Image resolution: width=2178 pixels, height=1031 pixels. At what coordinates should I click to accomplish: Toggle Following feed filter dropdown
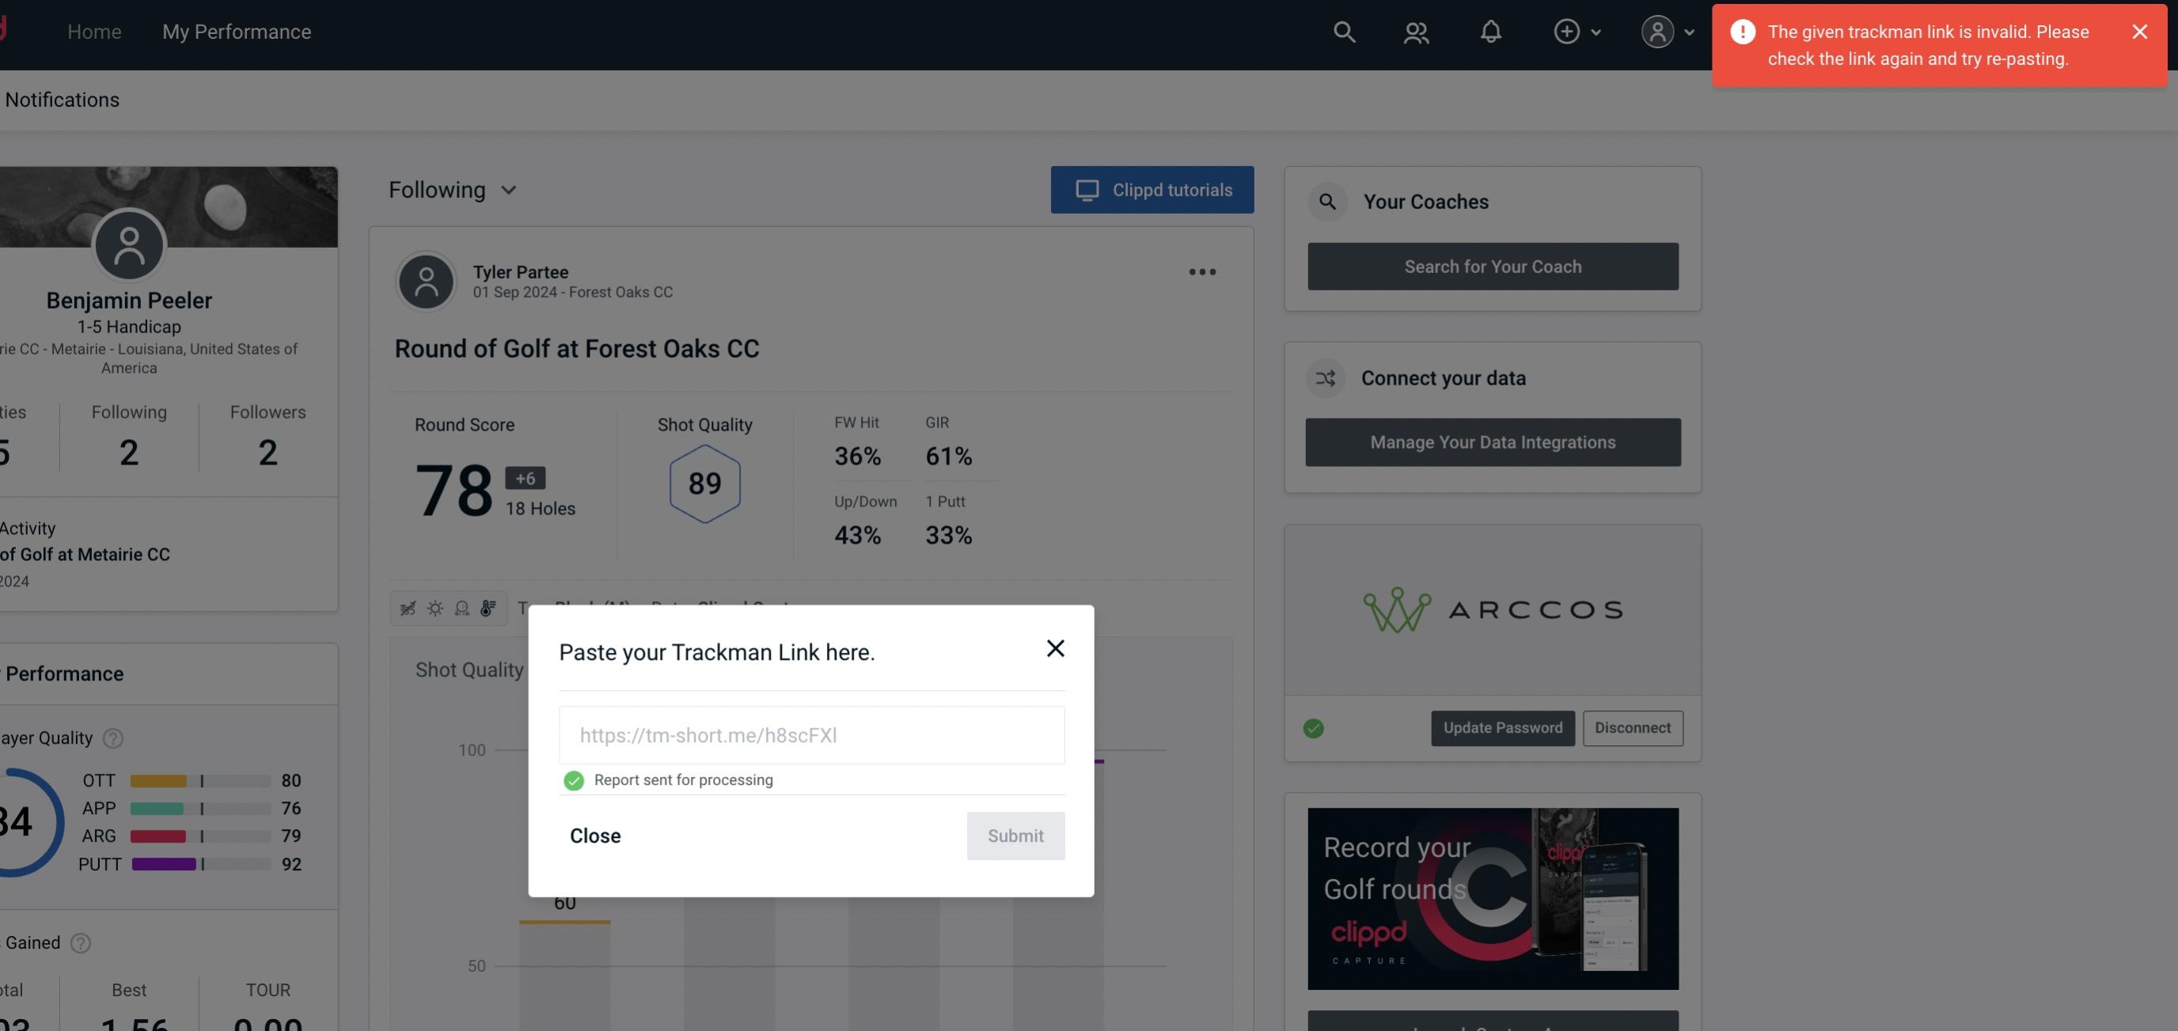pos(453,189)
